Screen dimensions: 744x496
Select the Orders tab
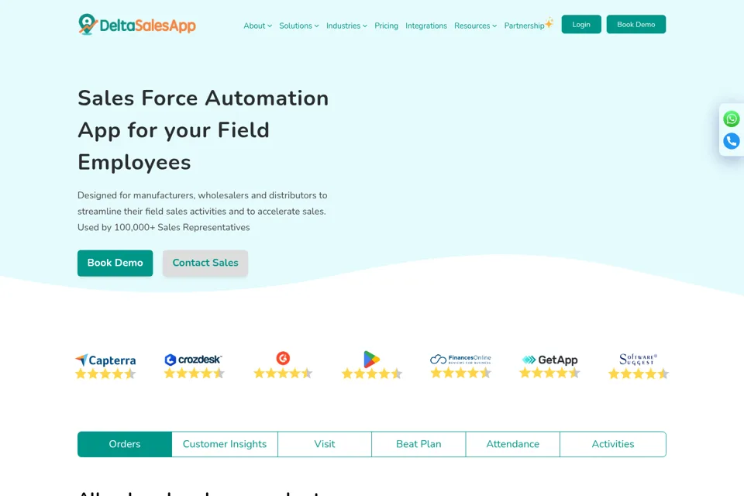125,444
